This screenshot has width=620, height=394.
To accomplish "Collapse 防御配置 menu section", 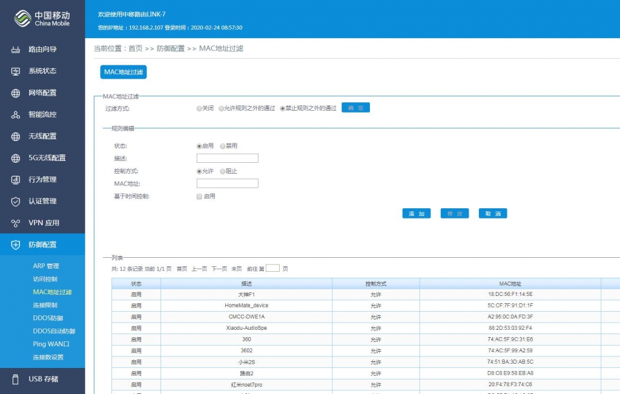I will (x=42, y=245).
